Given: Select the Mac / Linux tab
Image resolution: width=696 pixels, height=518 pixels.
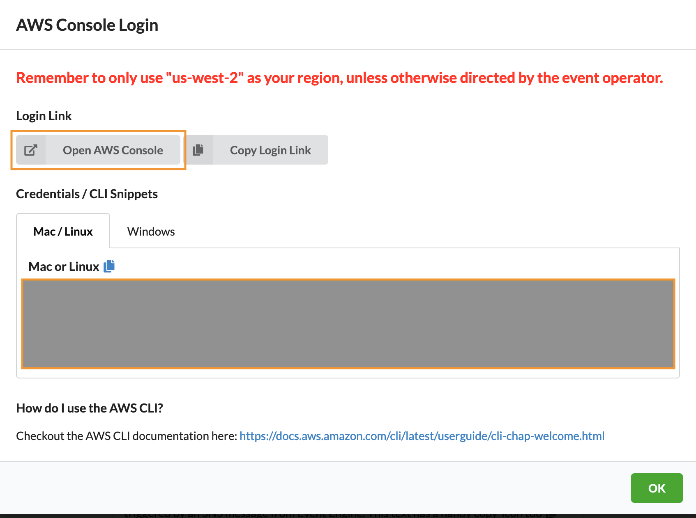Looking at the screenshot, I should coord(63,231).
